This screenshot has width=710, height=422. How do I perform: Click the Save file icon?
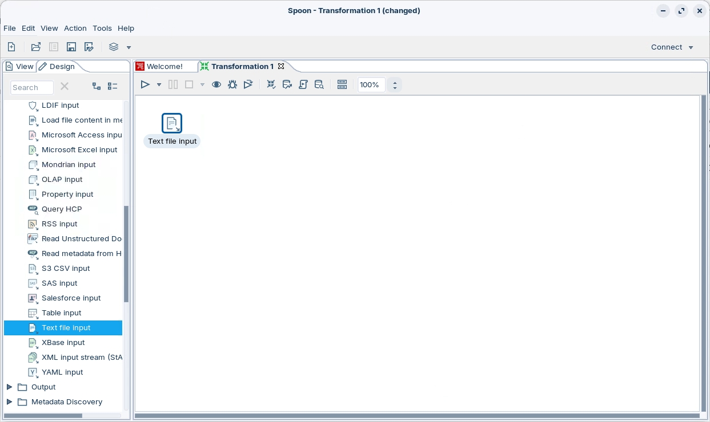(71, 47)
